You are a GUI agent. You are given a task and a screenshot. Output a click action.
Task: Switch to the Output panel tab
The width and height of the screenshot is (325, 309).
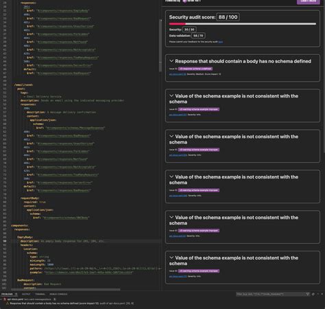point(26,294)
